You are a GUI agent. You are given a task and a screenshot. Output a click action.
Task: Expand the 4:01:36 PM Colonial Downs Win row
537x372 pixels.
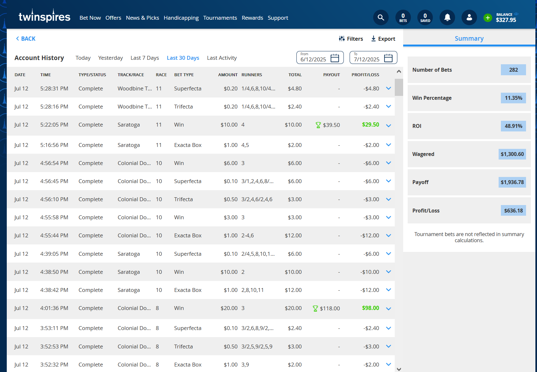coord(388,309)
